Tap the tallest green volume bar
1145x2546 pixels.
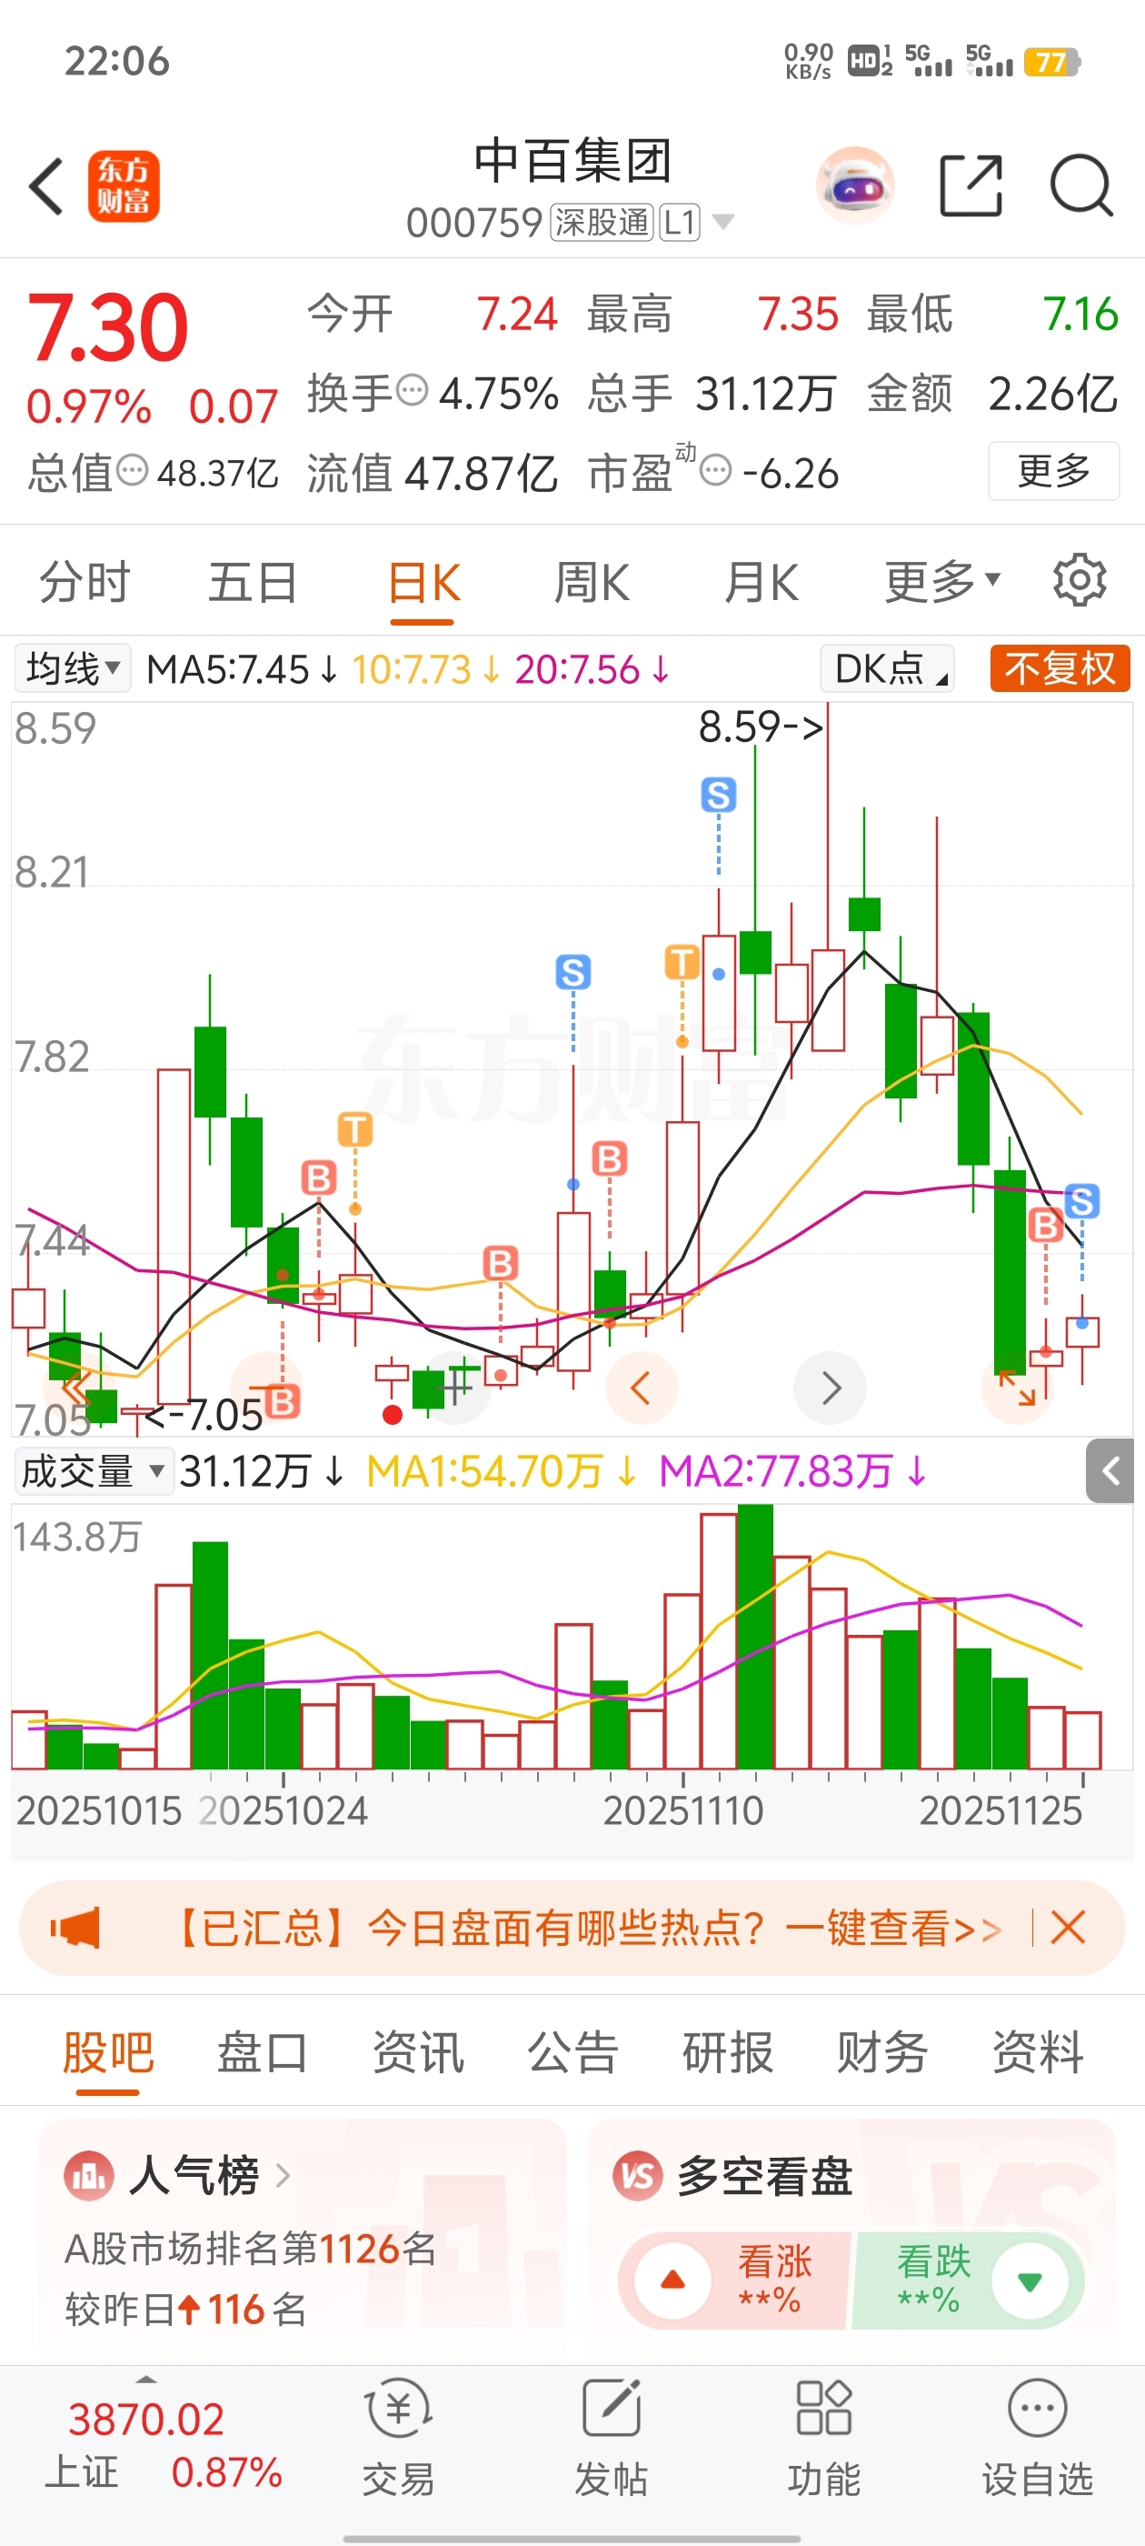click(x=755, y=1636)
